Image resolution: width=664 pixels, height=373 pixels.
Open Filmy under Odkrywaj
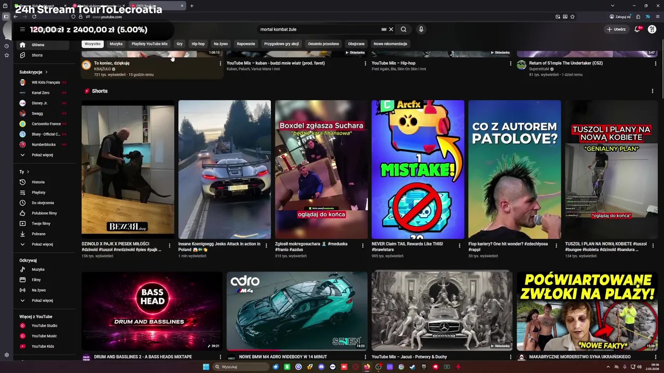point(44,280)
